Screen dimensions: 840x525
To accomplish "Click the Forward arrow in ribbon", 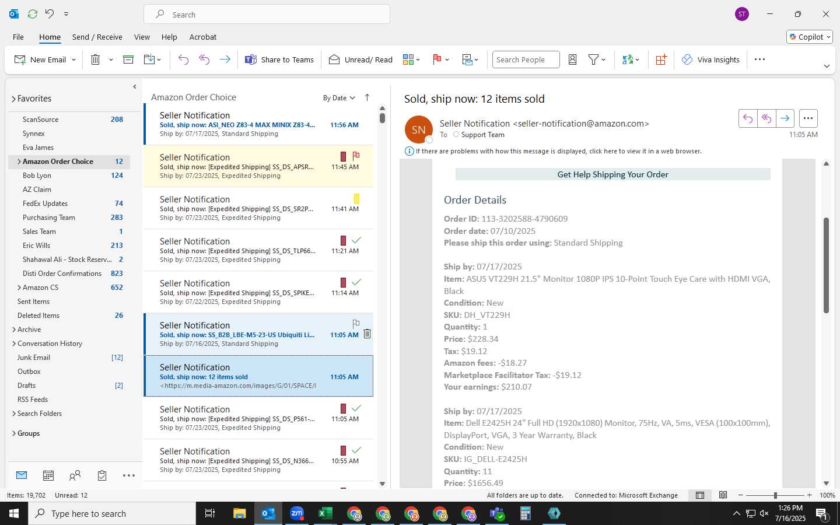I will coord(225,60).
